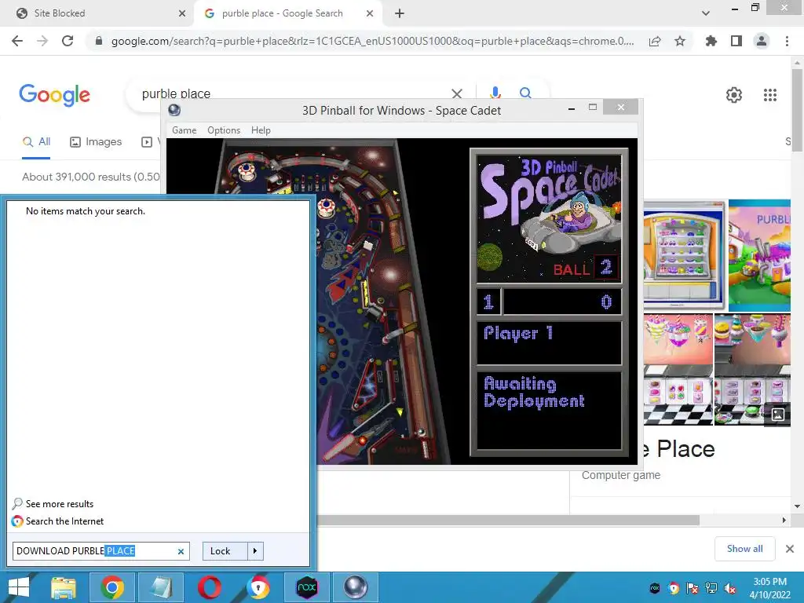Screen dimensions: 804x603
Task: Open the taskbar clock showing 3:05 PM
Action: pos(769,588)
